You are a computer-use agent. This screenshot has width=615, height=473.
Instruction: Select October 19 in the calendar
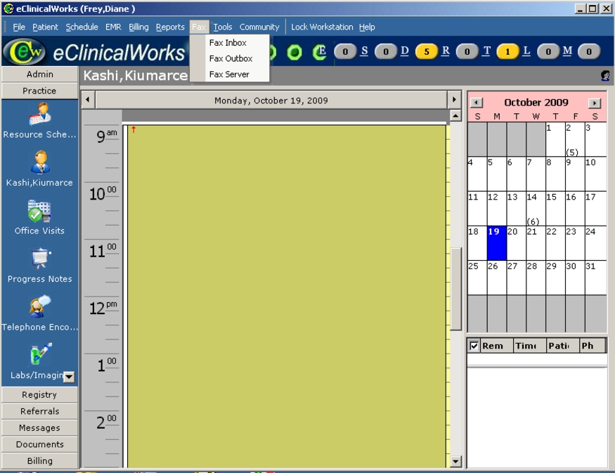[496, 243]
